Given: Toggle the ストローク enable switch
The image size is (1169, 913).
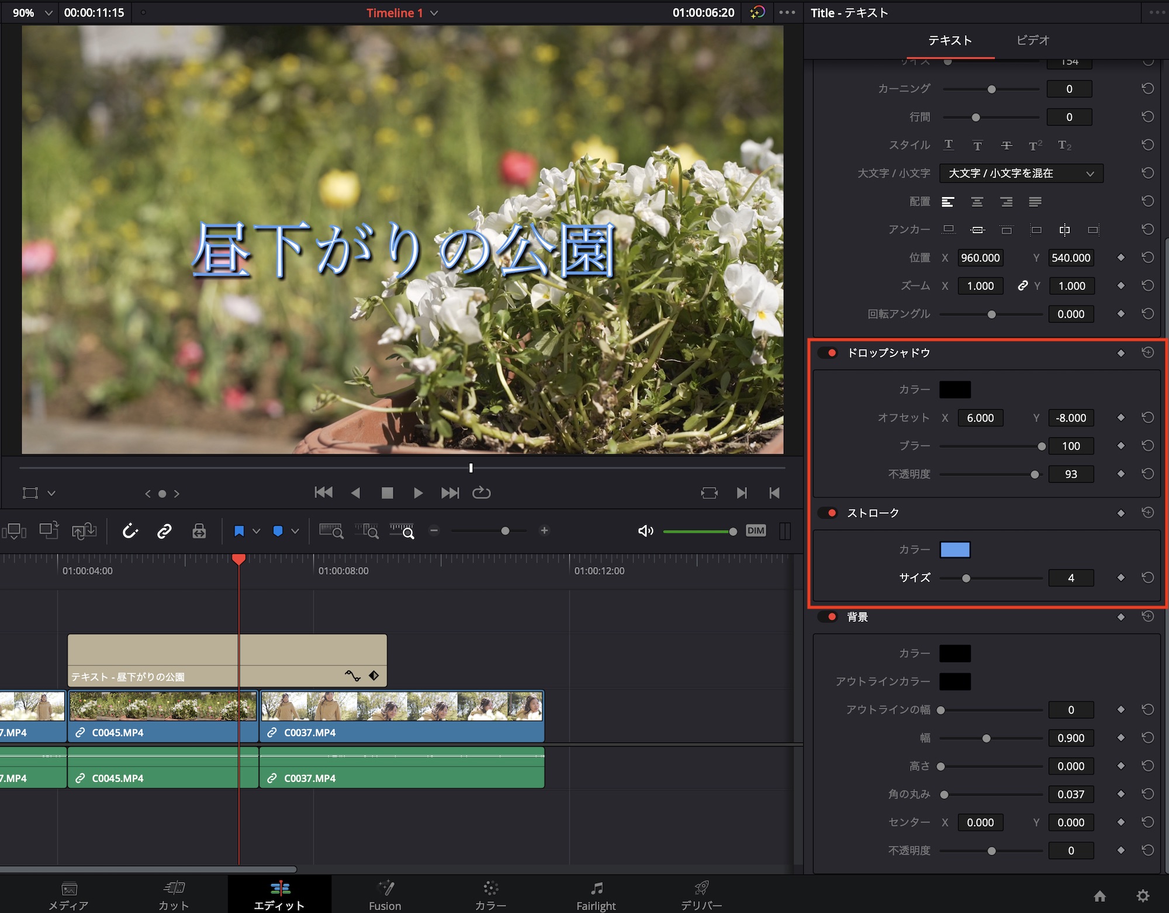Looking at the screenshot, I should tap(828, 513).
